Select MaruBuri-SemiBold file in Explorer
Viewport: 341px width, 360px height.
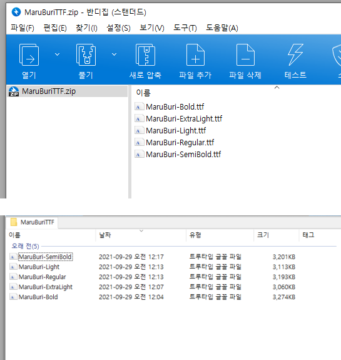pyautogui.click(x=45, y=257)
